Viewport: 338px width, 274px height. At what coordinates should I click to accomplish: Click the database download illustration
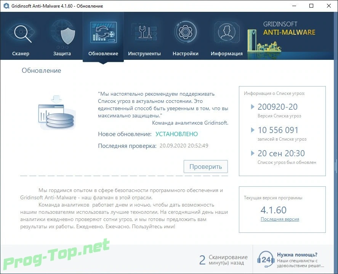[x=56, y=112]
